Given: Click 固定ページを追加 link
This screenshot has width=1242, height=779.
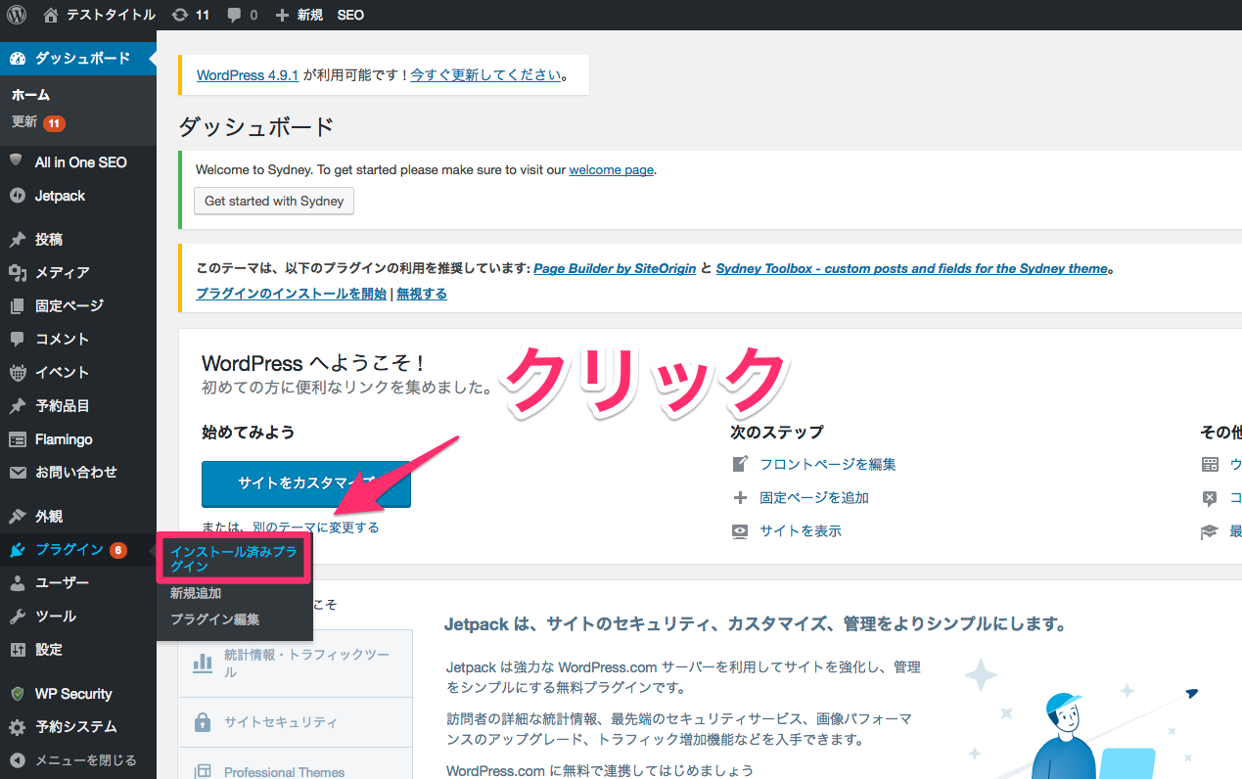Looking at the screenshot, I should 814,497.
